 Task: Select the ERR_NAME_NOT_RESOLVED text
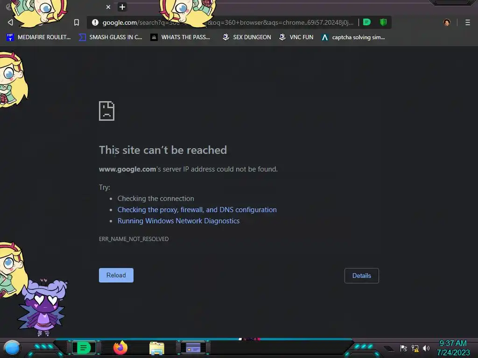(x=134, y=239)
